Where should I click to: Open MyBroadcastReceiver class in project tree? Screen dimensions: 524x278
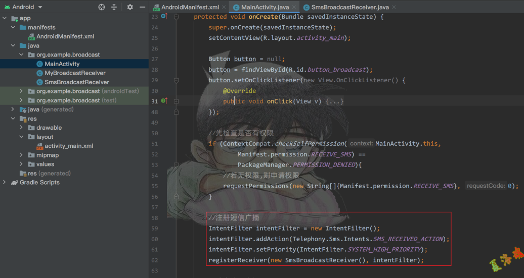coord(75,73)
